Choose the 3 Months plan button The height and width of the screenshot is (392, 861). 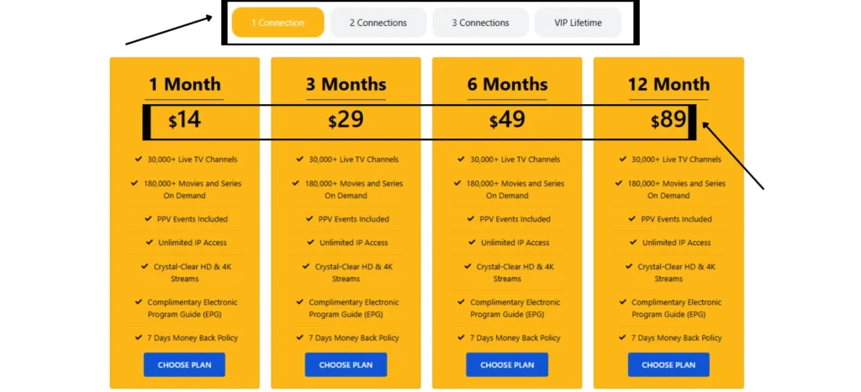click(346, 365)
